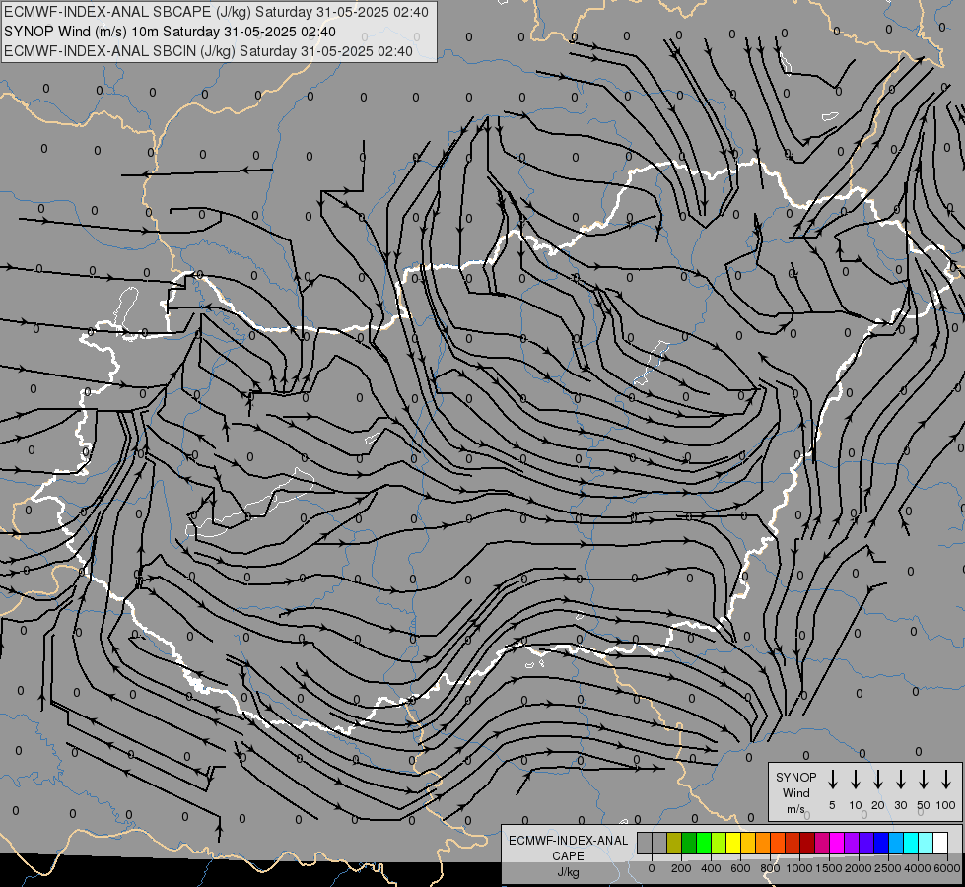
Task: Click the 600 tick label on CAPE scale
Action: (740, 868)
